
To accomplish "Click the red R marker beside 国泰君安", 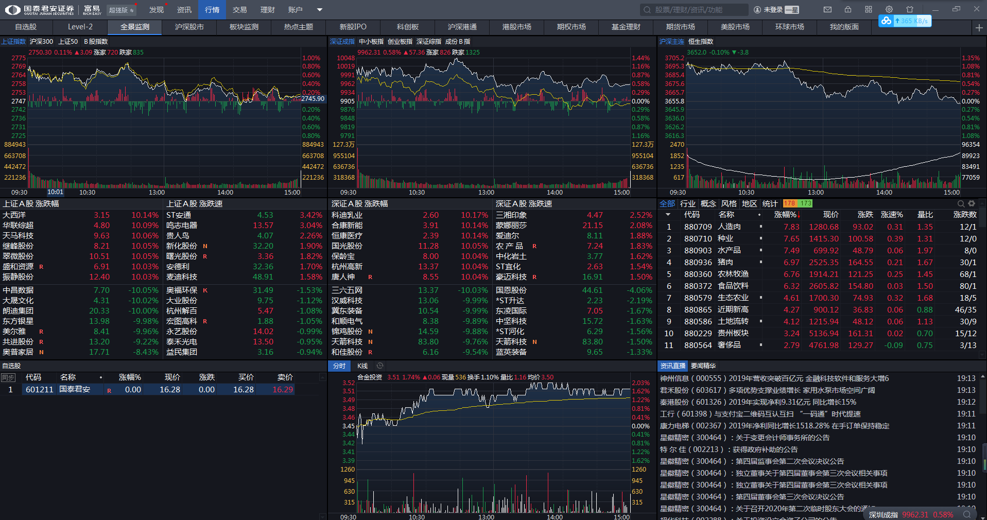I will (x=109, y=390).
